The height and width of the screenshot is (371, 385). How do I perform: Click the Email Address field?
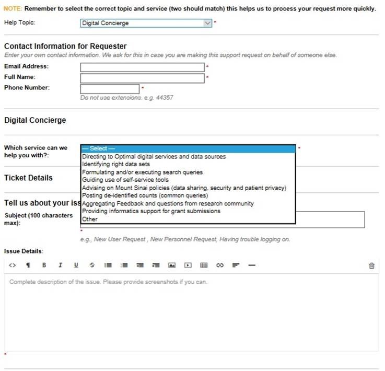tap(142, 67)
